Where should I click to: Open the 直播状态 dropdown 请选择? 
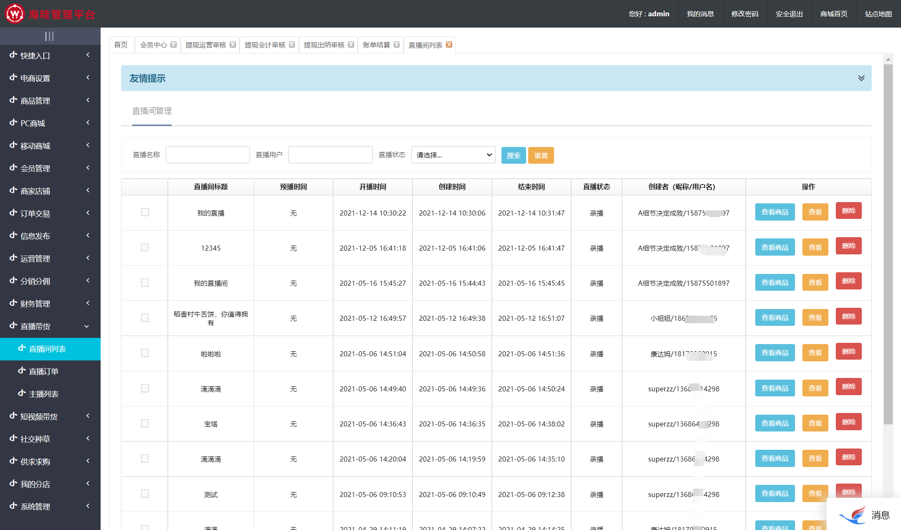pyautogui.click(x=453, y=155)
